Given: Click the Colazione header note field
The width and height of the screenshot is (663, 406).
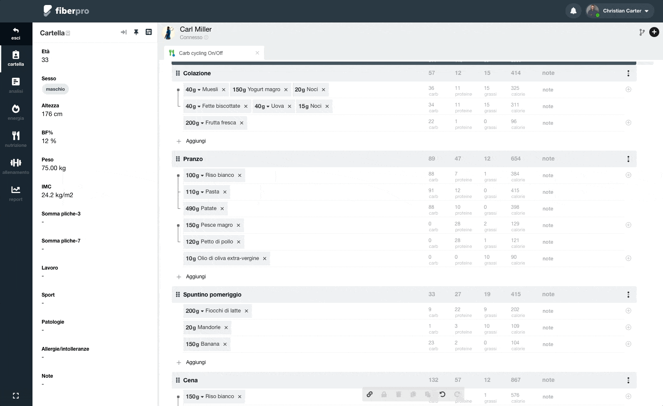Looking at the screenshot, I should [x=548, y=73].
